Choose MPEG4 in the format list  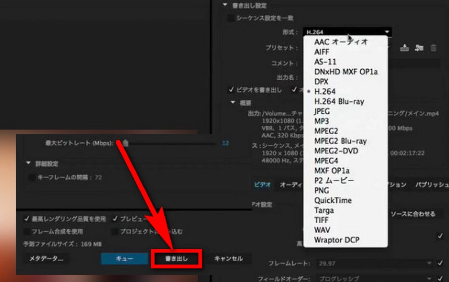(x=326, y=161)
